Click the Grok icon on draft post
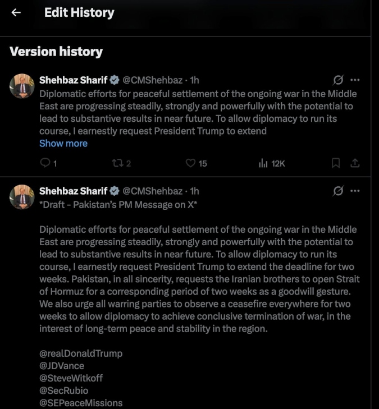 click(x=338, y=191)
